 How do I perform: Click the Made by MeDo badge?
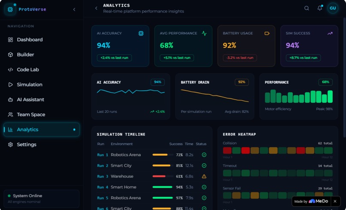tap(311, 201)
